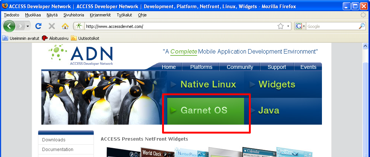This screenshot has height=157, width=370.
Task: Open the Muokkaa menu
Action: pos(33,15)
